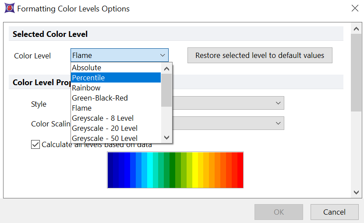Select Greyscale - 20 Level option
Screen dimensions: 364x223
tap(104, 128)
